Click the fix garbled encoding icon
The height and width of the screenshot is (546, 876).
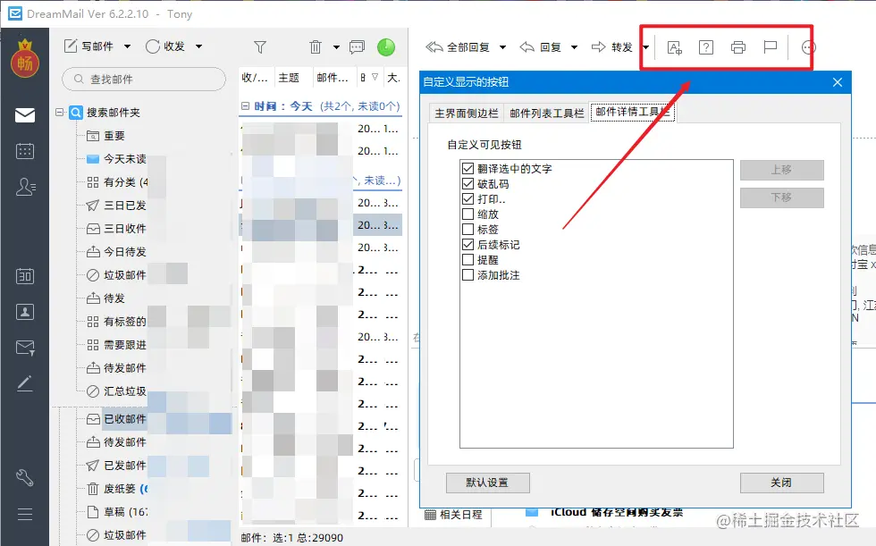[x=706, y=47]
